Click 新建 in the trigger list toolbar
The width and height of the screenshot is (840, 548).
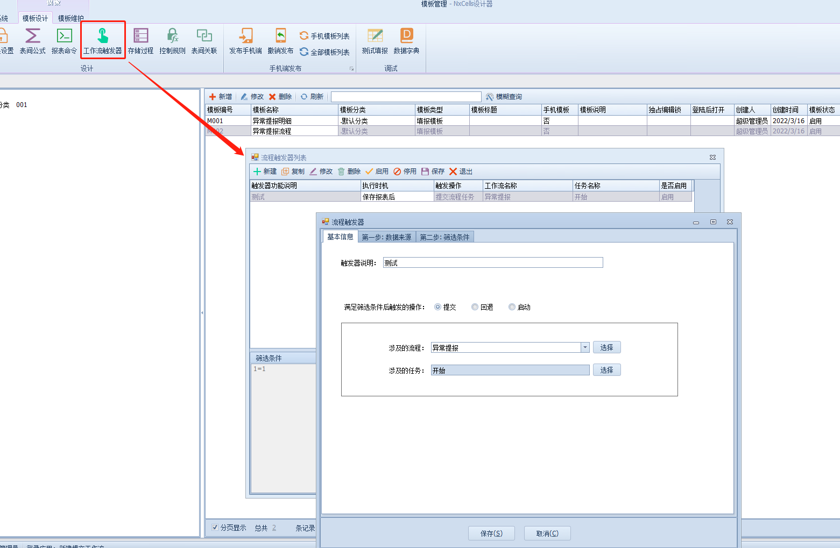[265, 172]
